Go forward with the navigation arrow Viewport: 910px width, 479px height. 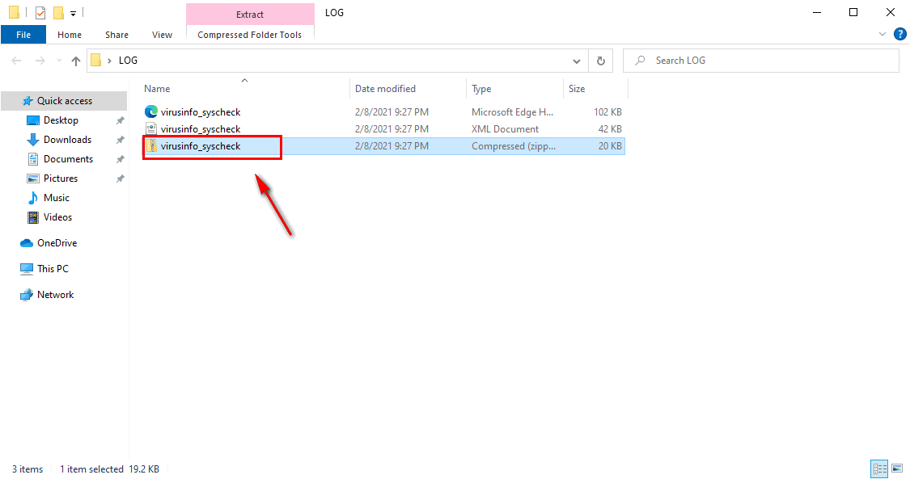40,61
